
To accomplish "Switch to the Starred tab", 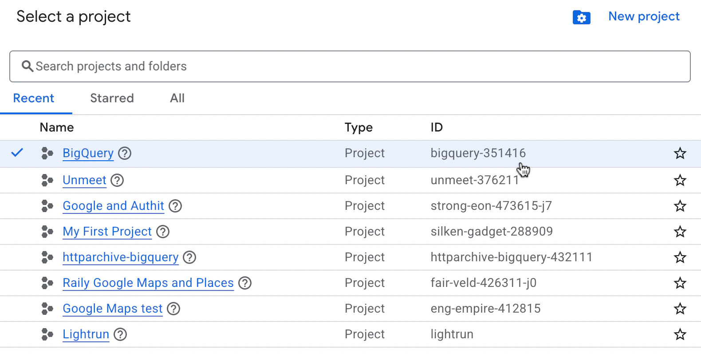I will [112, 98].
